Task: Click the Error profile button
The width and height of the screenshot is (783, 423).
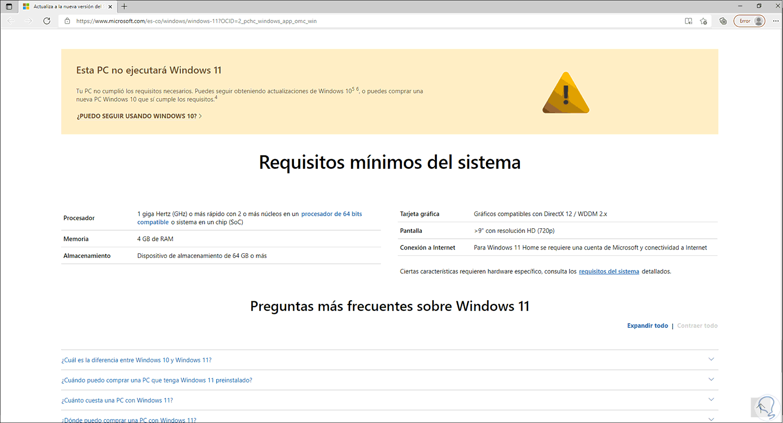Action: [x=749, y=21]
